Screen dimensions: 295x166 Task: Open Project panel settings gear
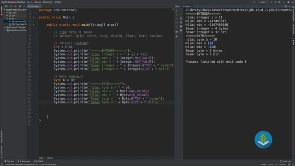coord(20,6)
